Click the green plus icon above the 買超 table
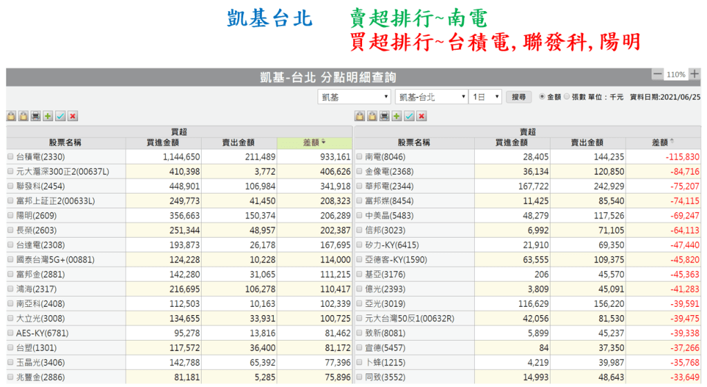The image size is (707, 387). 48,116
